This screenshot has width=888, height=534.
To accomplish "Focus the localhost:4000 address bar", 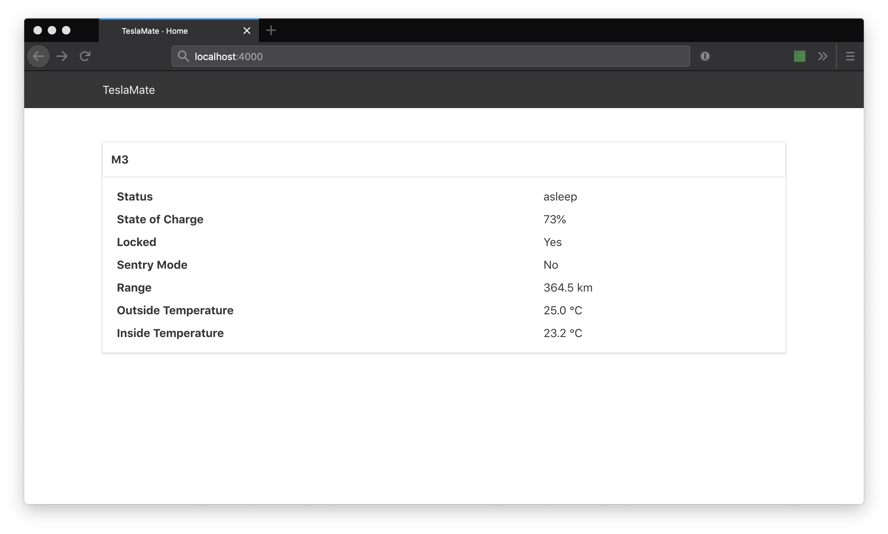I will click(430, 56).
